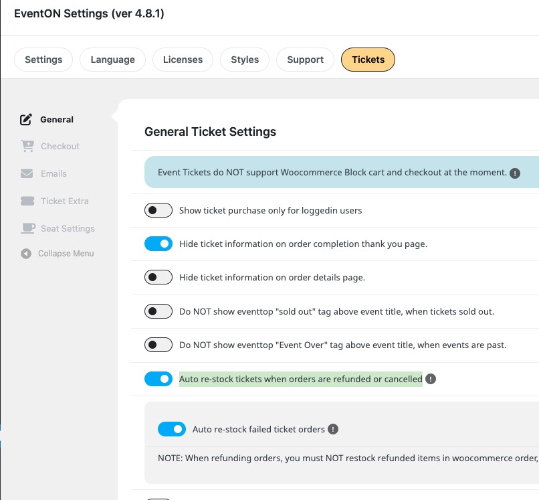Click the Ticket Extra ticket icon
539x500 pixels.
click(27, 201)
